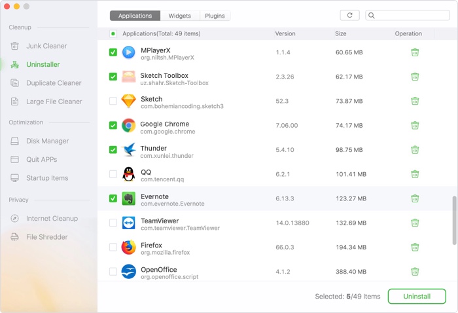The height and width of the screenshot is (313, 458).
Task: Click the 'com.xunlei.thunder' bundle text
Action: tap(167, 156)
